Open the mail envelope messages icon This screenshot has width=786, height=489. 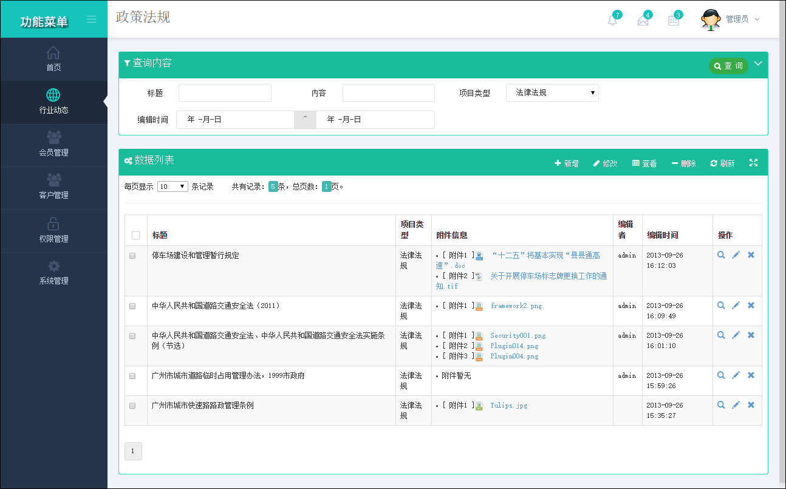[643, 20]
